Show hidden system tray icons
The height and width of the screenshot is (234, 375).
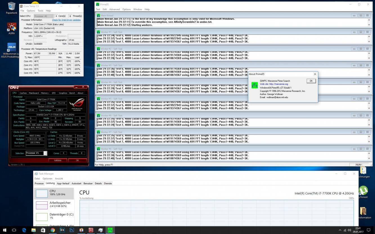[340, 230]
